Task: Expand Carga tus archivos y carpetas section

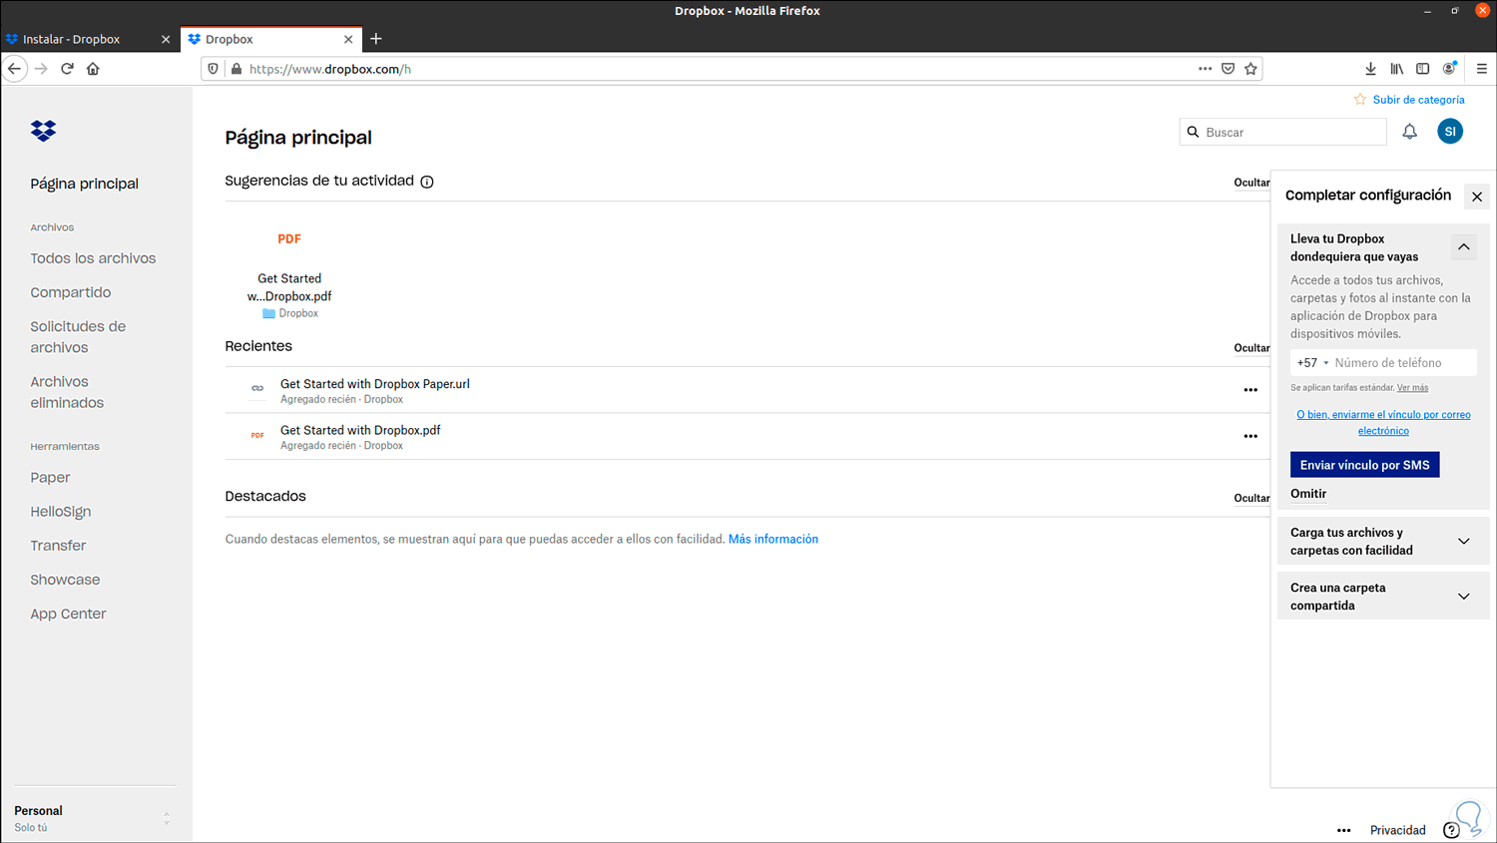Action: (1464, 541)
